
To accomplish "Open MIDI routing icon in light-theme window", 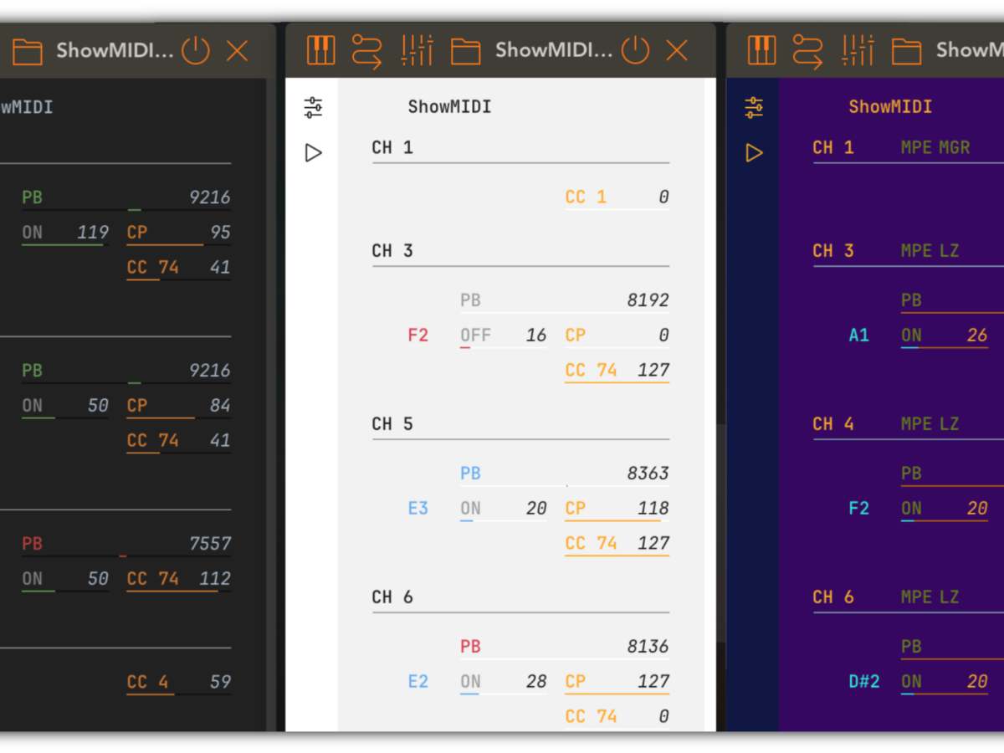I will 366,51.
